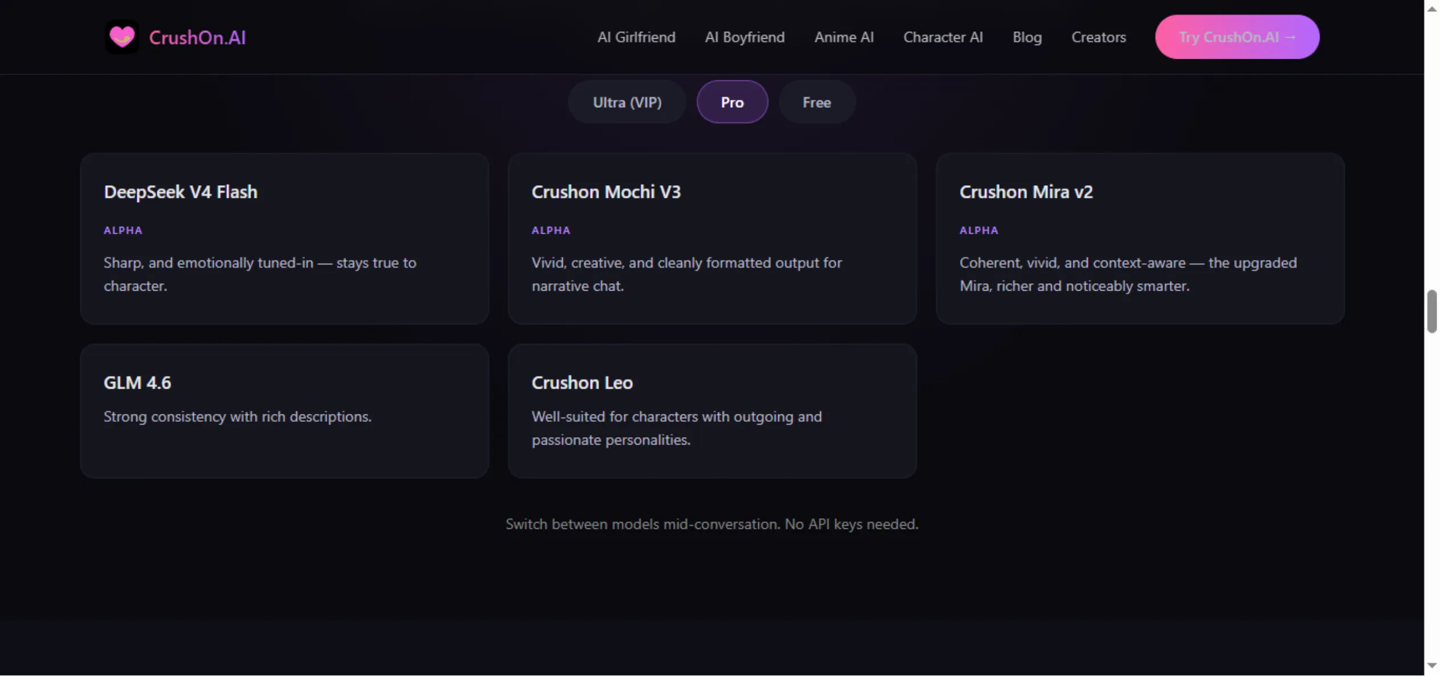Viewport: 1440px width, 676px height.
Task: Open the CrushOn.AI brand name link
Action: pos(197,38)
